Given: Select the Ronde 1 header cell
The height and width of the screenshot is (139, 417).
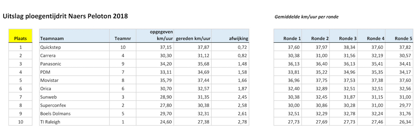Looking at the screenshot, I should tap(288, 36).
